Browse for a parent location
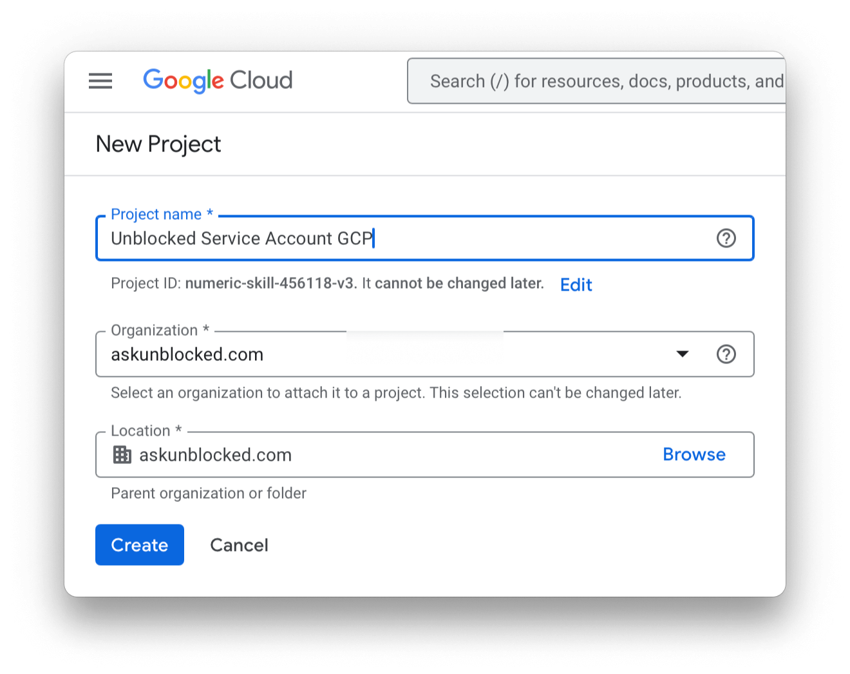Image resolution: width=850 pixels, height=674 pixels. pos(694,454)
